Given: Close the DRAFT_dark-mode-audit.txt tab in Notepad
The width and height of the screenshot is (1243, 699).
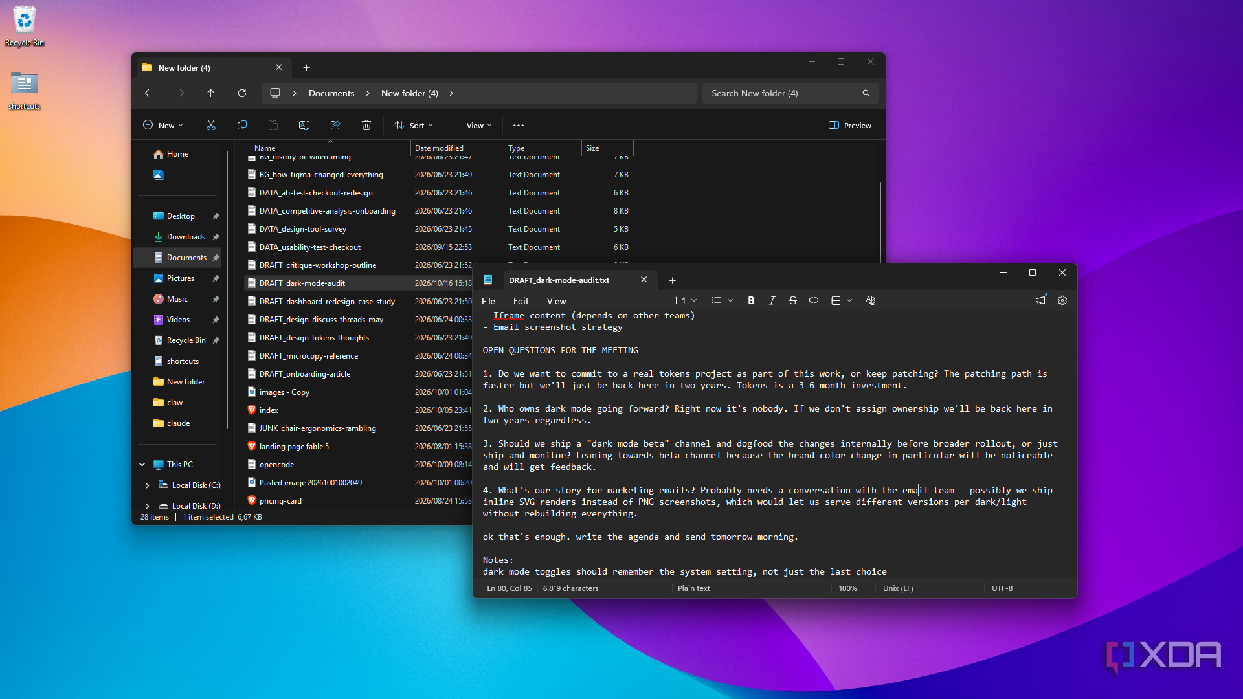Looking at the screenshot, I should pos(644,280).
